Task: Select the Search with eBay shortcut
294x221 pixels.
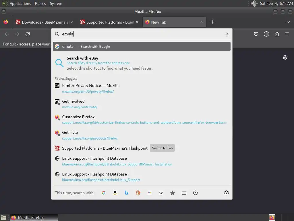Action: tap(142, 63)
